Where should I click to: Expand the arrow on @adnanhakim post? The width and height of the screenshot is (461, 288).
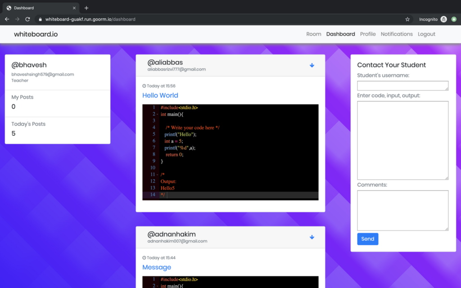tap(312, 237)
